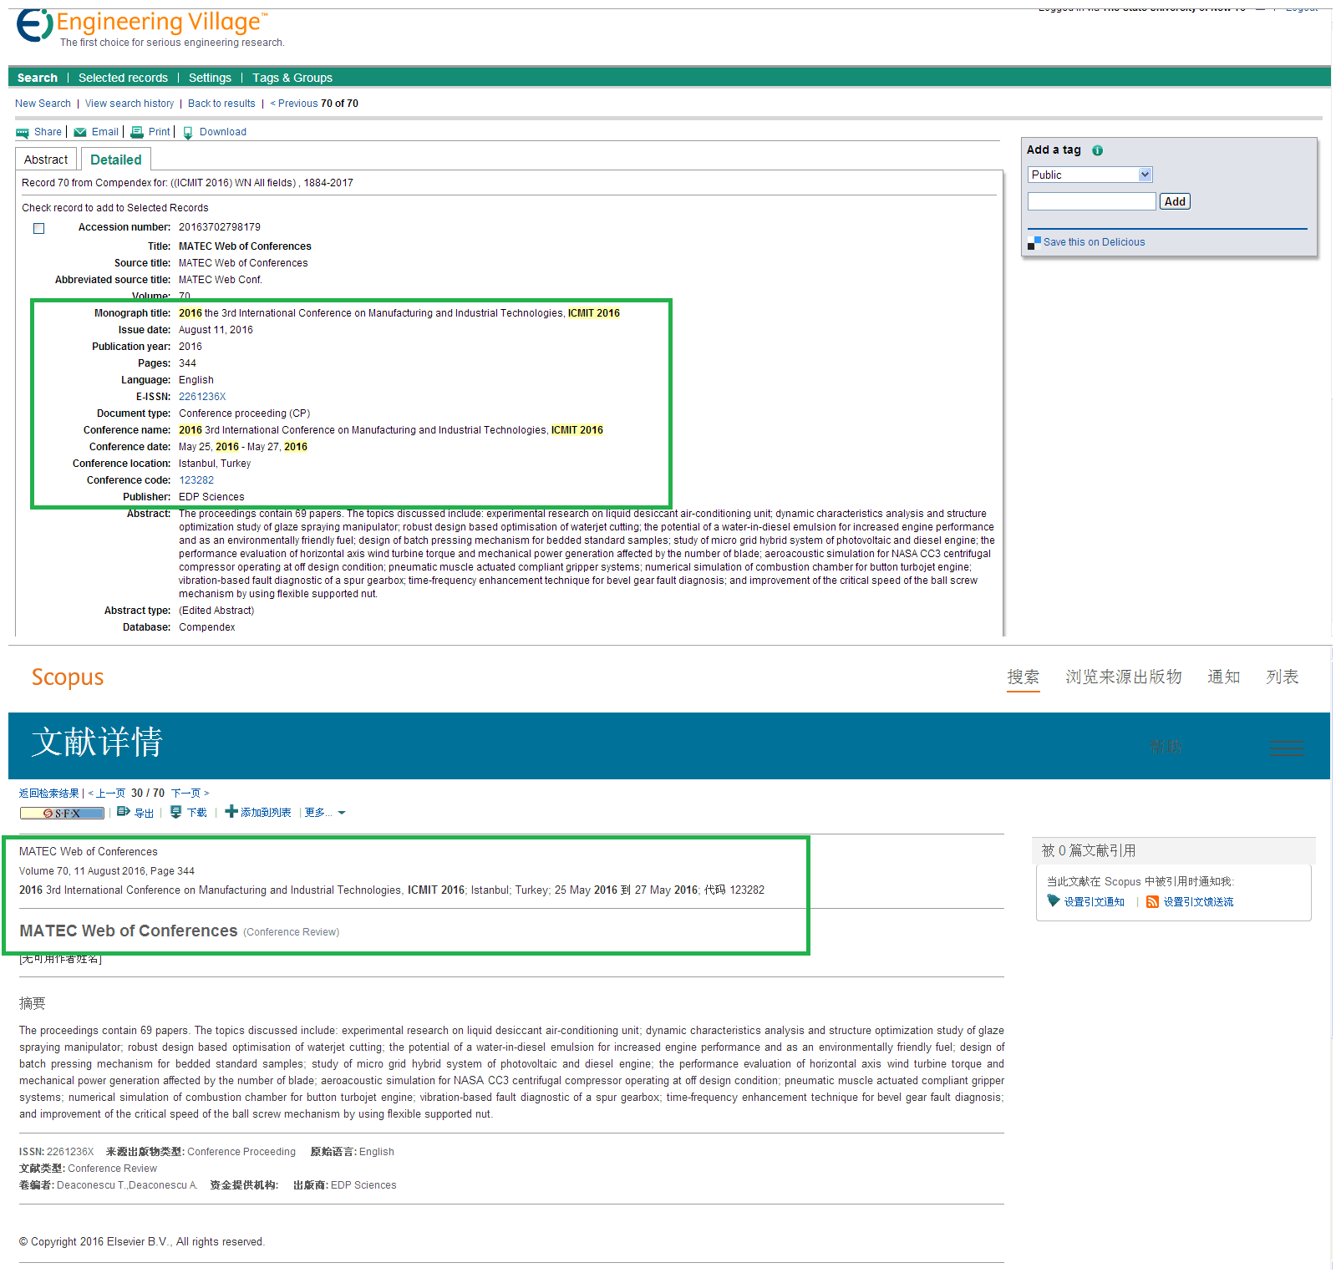Click the 返回检索结果 link in Scopus
Viewport: 1341px width, 1278px height.
click(49, 794)
